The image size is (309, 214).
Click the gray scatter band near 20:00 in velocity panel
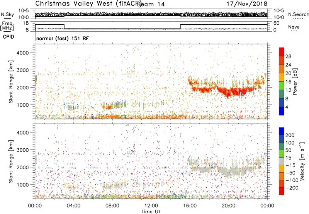(x=229, y=172)
